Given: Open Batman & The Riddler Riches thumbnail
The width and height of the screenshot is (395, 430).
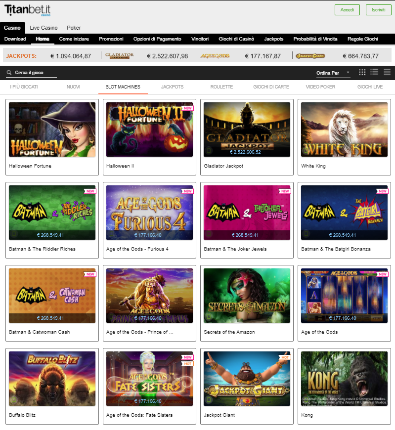Looking at the screenshot, I should tap(52, 213).
